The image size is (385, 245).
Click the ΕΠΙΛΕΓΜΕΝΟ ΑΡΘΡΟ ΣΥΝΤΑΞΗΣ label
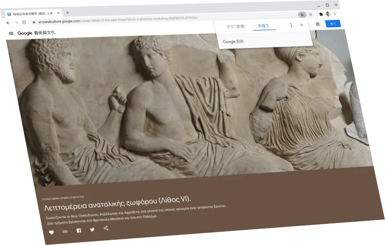pyautogui.click(x=63, y=198)
